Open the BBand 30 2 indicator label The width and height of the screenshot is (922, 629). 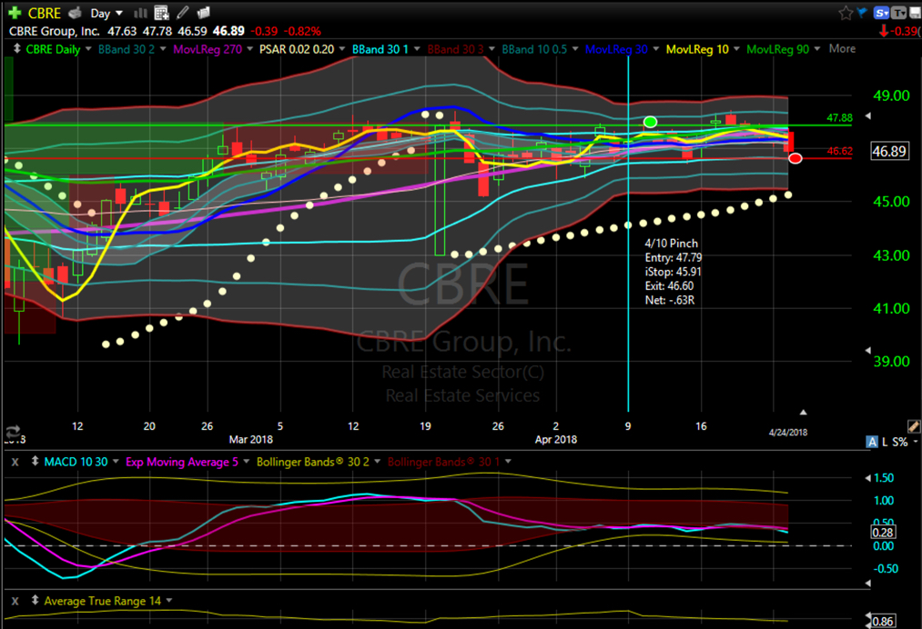(x=127, y=49)
